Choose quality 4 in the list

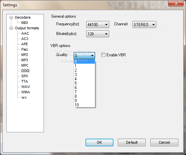[84, 79]
